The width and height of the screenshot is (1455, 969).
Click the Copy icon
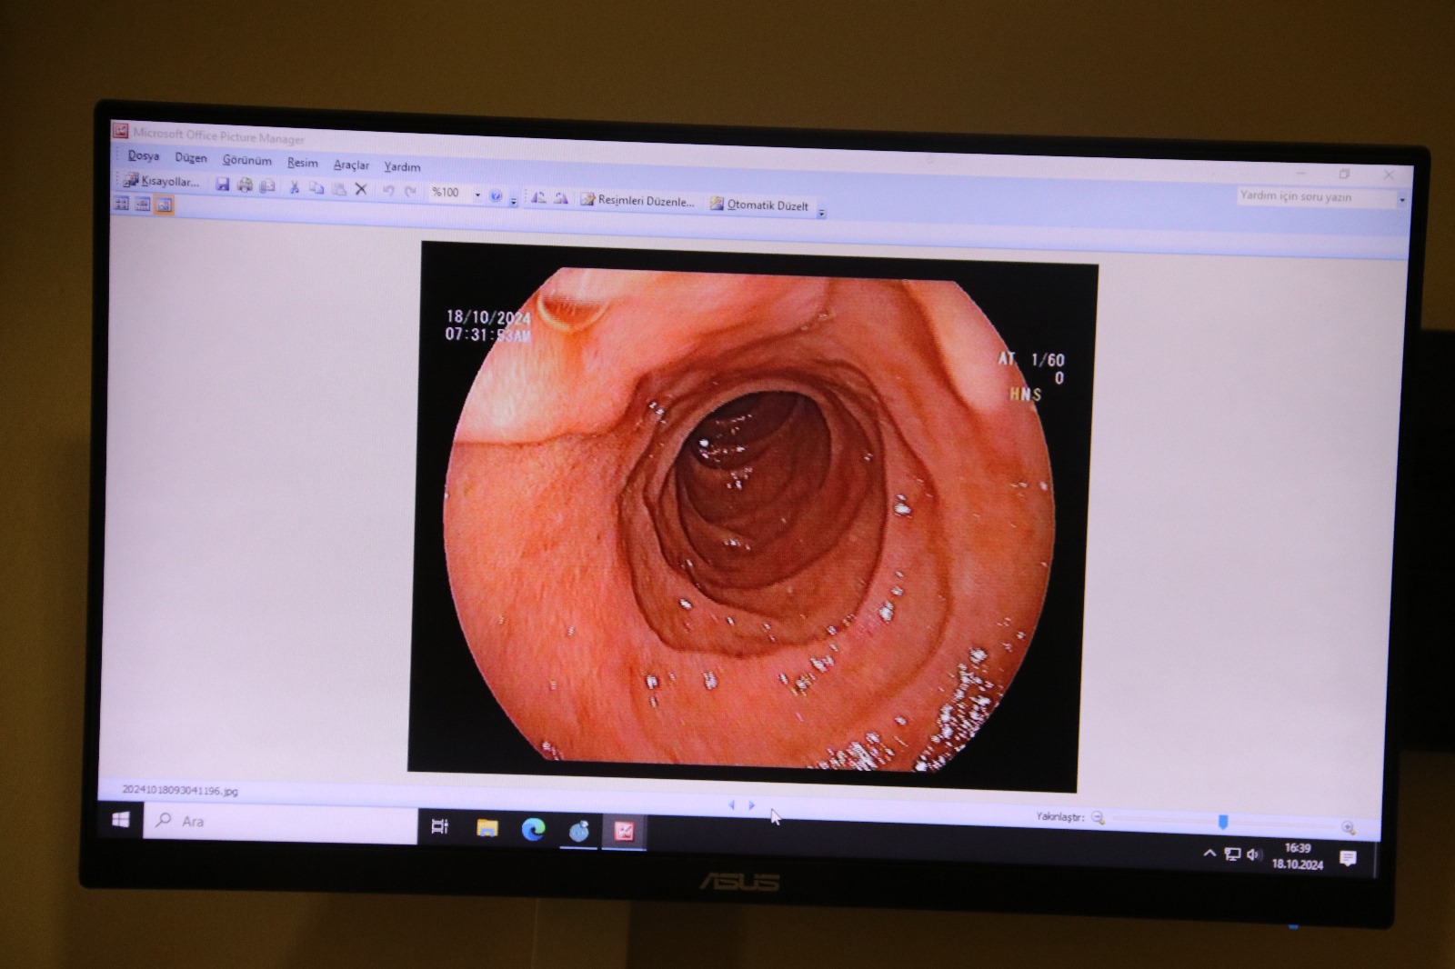click(316, 188)
